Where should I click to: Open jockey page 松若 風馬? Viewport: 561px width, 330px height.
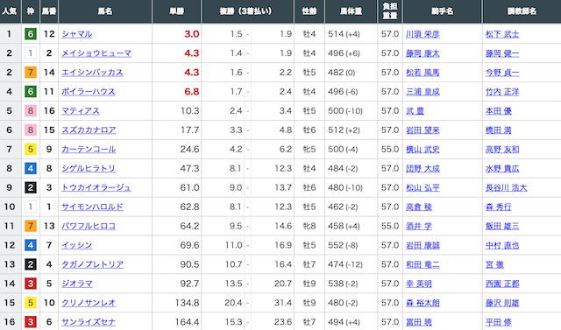(423, 73)
